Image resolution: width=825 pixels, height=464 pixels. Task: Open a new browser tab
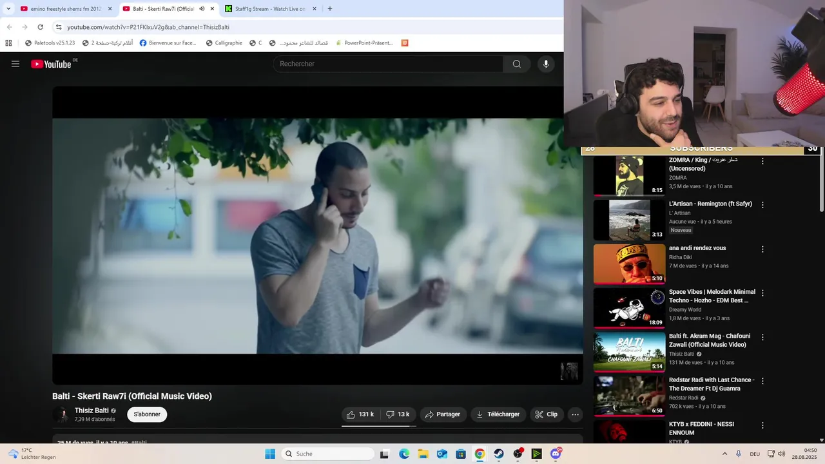tap(330, 9)
